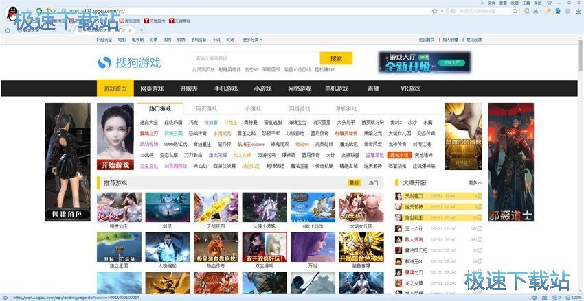Click the green refresh icon in the toolbar
This screenshot has height=301, width=584.
[x=38, y=10]
